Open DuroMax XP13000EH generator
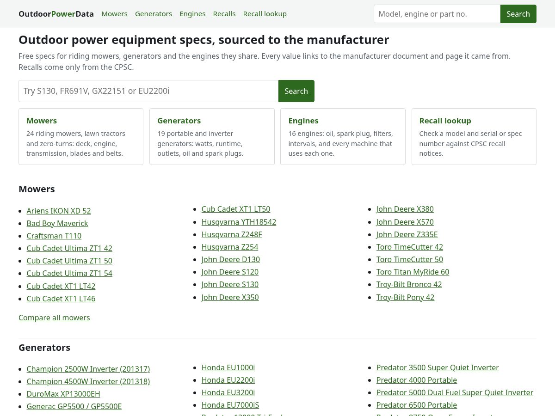Viewport: 555px width, 416px height. click(x=63, y=394)
